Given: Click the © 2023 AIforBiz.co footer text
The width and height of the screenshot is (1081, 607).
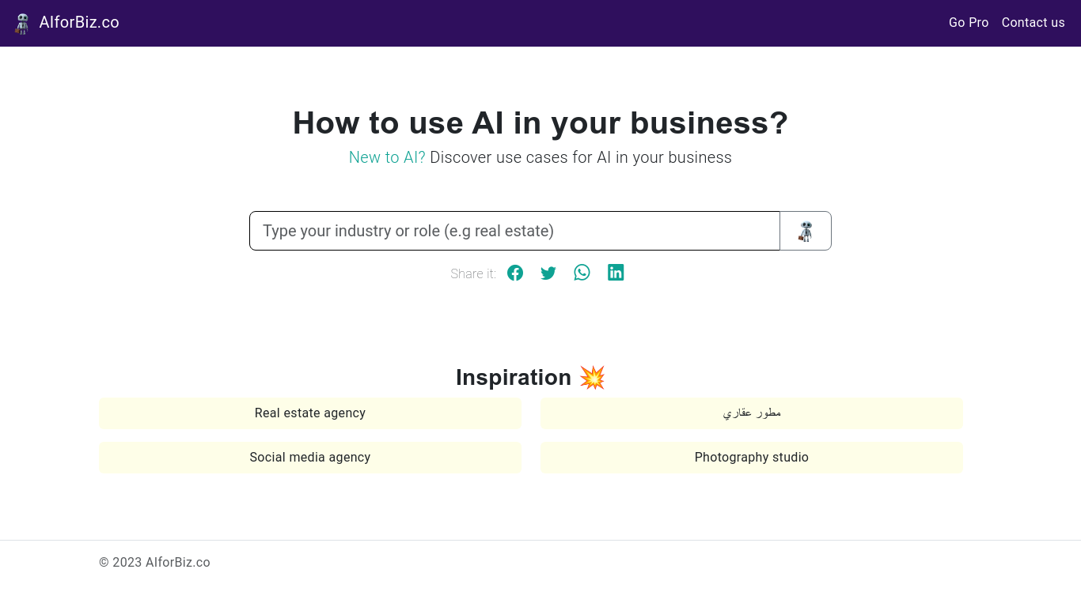Looking at the screenshot, I should point(154,562).
